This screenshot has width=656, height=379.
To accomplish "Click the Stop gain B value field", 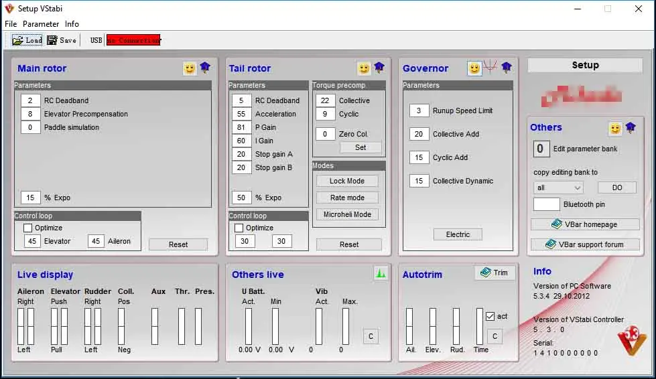I will [x=241, y=167].
